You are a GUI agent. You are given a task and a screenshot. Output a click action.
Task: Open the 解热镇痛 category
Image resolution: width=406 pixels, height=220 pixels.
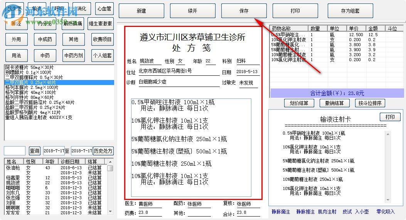click(73, 23)
